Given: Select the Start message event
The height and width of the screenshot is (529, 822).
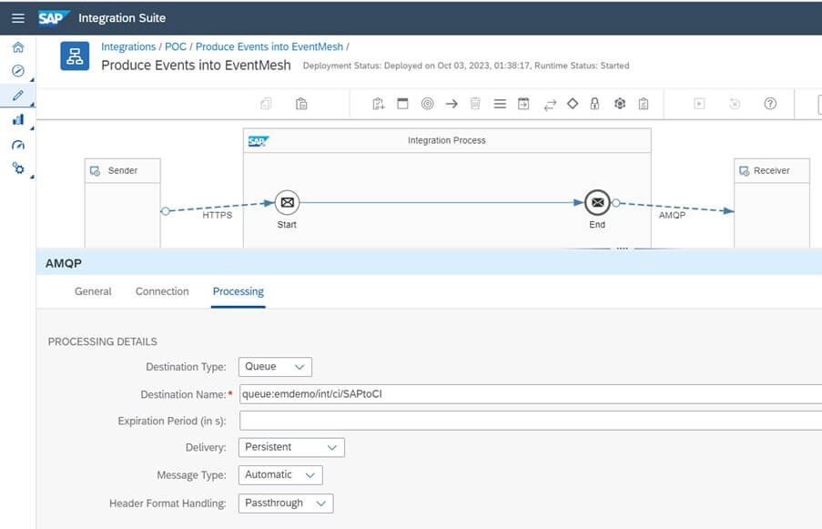Looking at the screenshot, I should (287, 202).
